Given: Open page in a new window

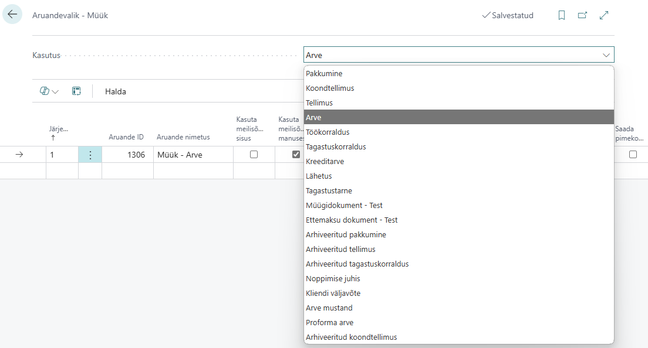Looking at the screenshot, I should pyautogui.click(x=582, y=15).
